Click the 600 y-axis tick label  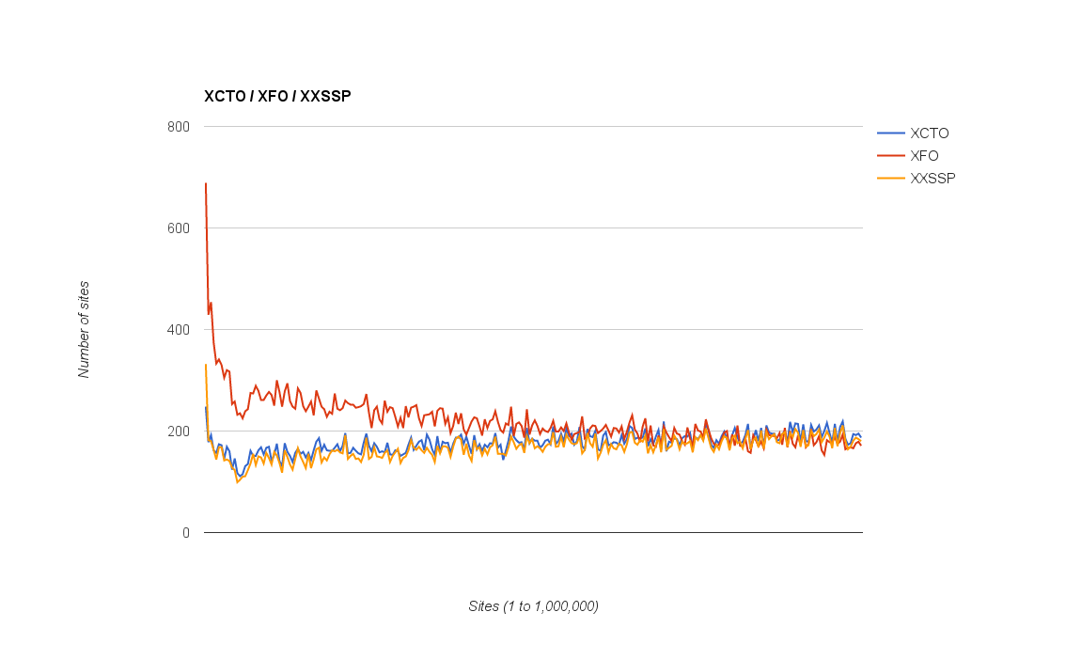point(179,228)
